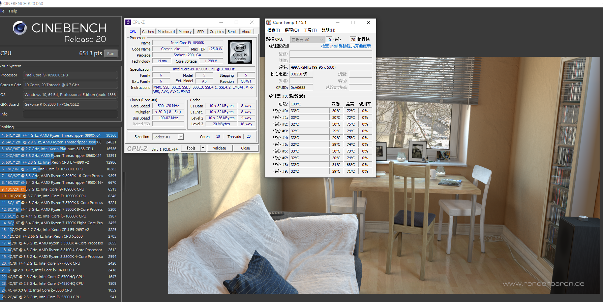Click the CPU-Z Name field Intel Core i9 10900K
Viewport: 603px width, 302px height.
pos(187,43)
